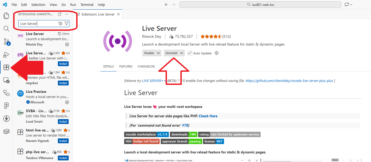Viewport: 371px width, 162px height.
Task: Open the Search view in the activity bar
Action: [6, 29]
